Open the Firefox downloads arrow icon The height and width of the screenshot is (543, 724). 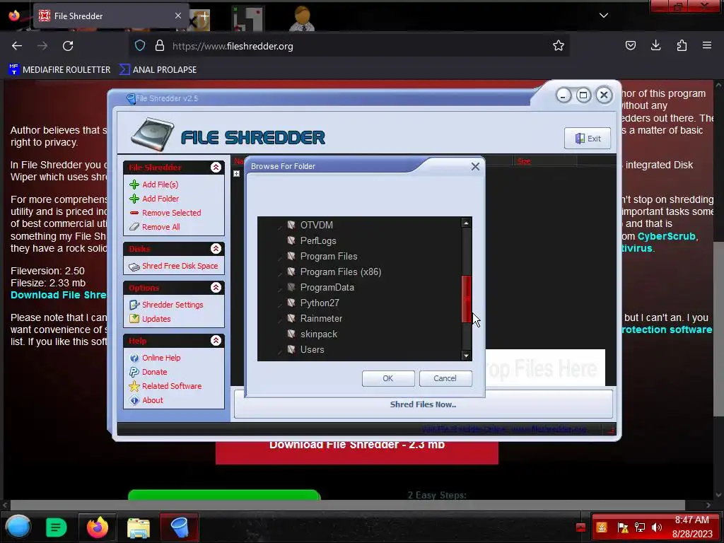[x=655, y=46]
